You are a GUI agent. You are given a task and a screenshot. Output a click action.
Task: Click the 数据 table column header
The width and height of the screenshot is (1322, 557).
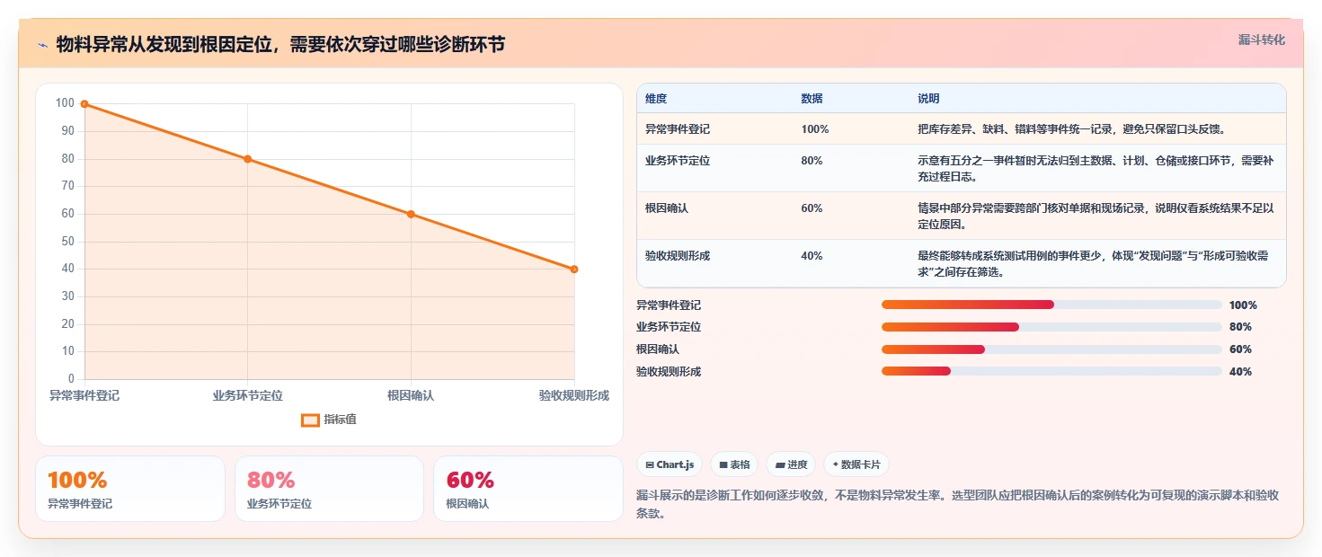[x=812, y=99]
